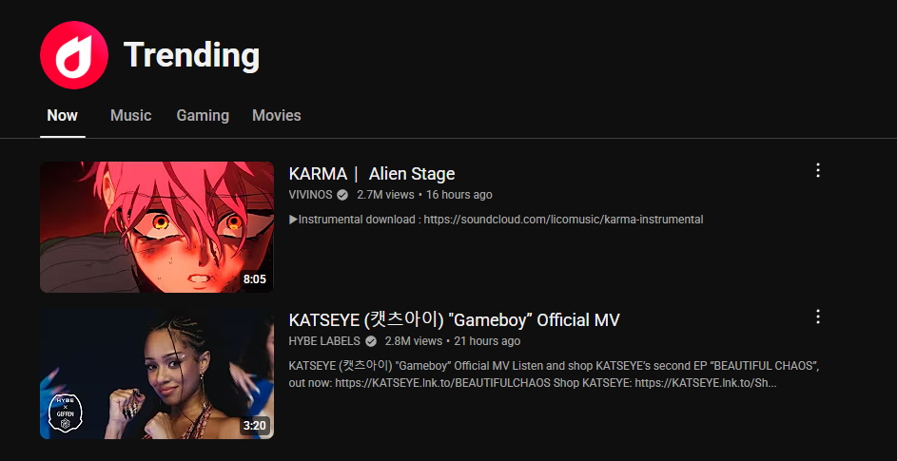Open the three-dot menu for KATSEYE Gameboy video
Screen dimensions: 897x461
(818, 317)
